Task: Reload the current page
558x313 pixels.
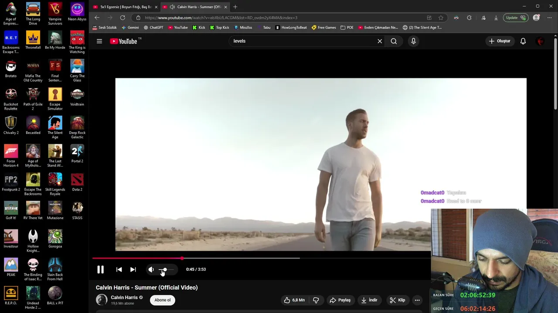Action: point(122,18)
